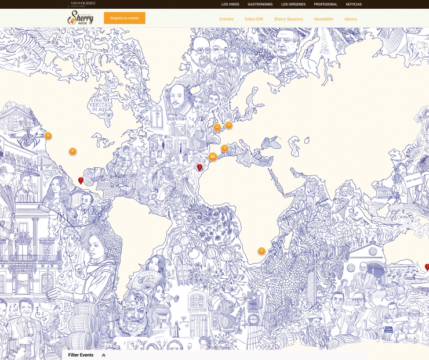The height and width of the screenshot is (360, 429).
Task: Select the red pin just below the 54 cluster
Action: 200,167
